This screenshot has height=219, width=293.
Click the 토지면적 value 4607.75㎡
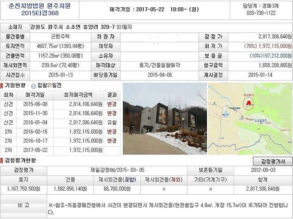click(x=60, y=46)
